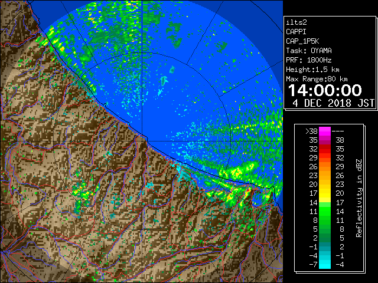Select the '4 DEC 2018 JST' date
The image size is (378, 283).
tap(334, 103)
